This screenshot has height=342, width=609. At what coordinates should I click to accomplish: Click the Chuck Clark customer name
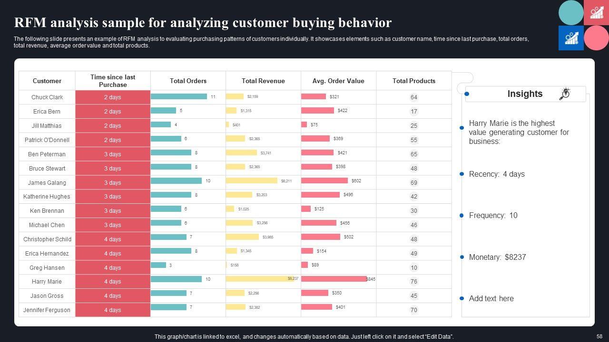coord(47,97)
